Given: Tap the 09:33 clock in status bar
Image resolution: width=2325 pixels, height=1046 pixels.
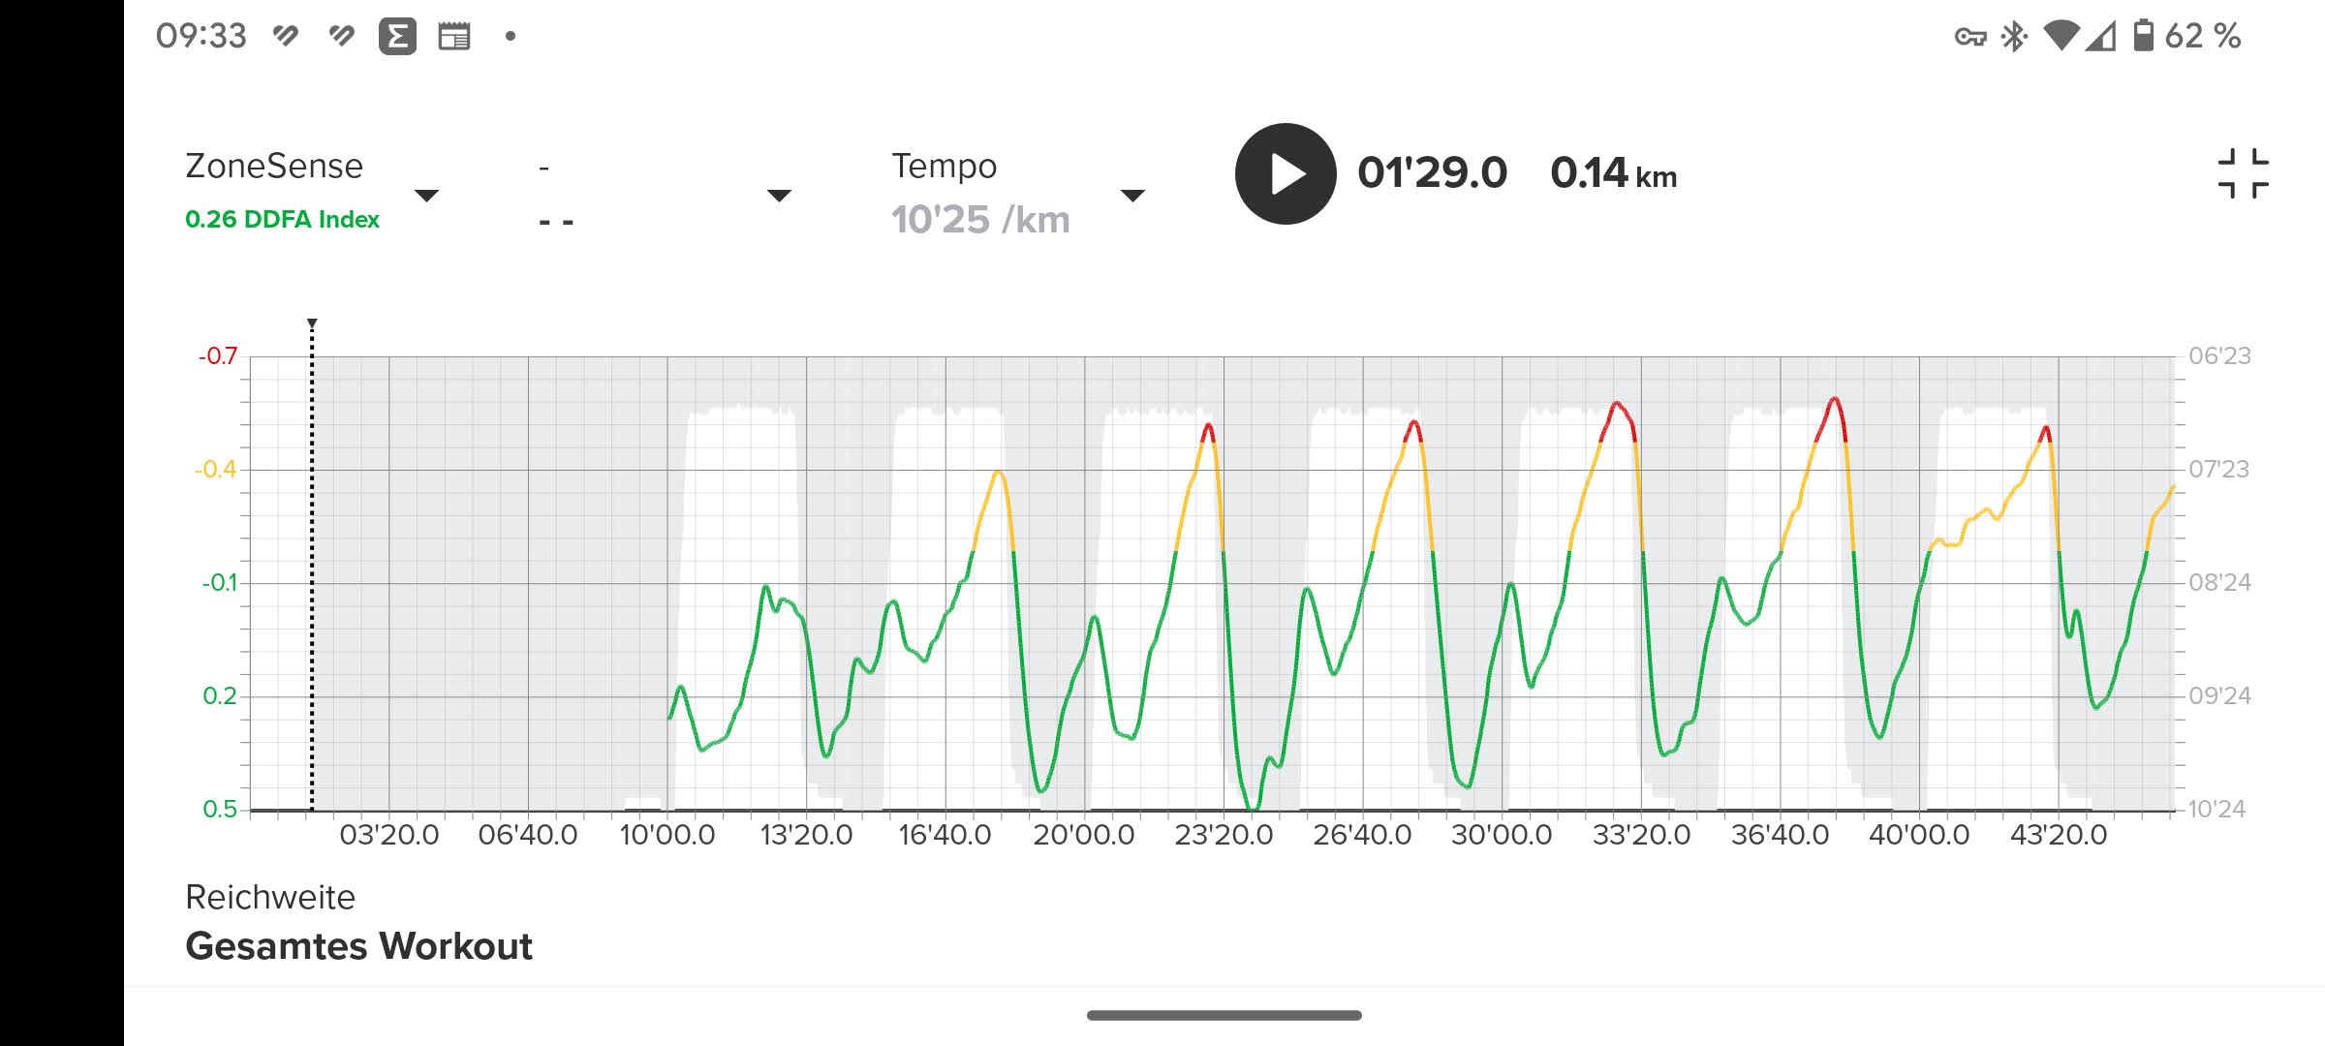Looking at the screenshot, I should [201, 37].
